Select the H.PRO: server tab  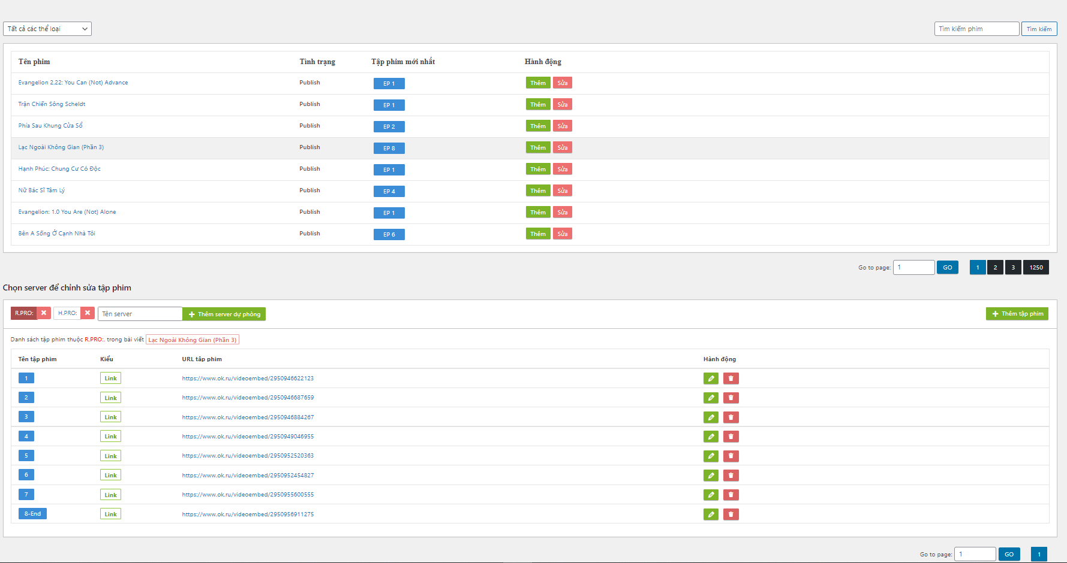[67, 313]
